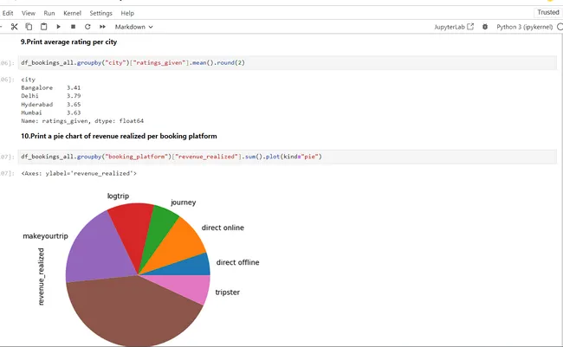563x347 pixels.
Task: Enable the debugger bug icon
Action: (x=485, y=27)
